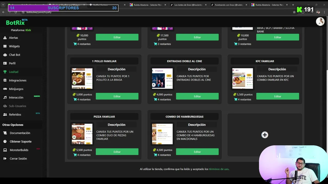Edit the 17,500 puntos item
This screenshot has width=328, height=184.
coord(197,37)
